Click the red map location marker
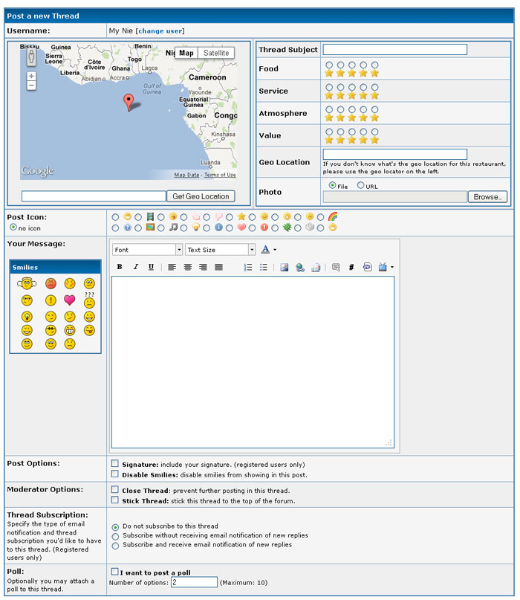The width and height of the screenshot is (520, 600). [129, 102]
